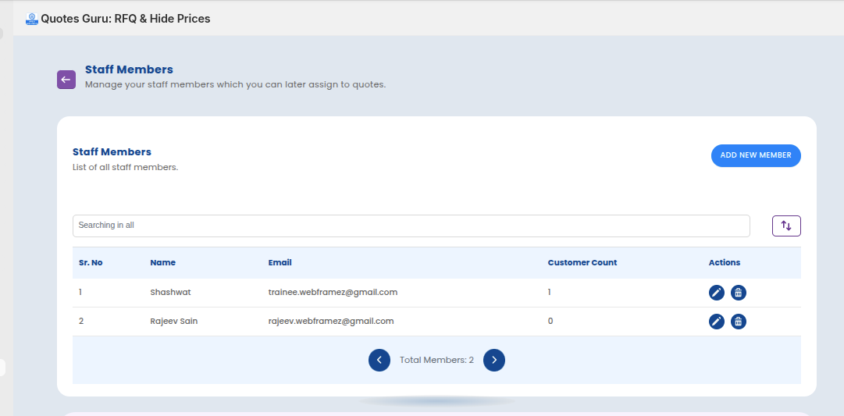Click the Name column header

tap(162, 263)
